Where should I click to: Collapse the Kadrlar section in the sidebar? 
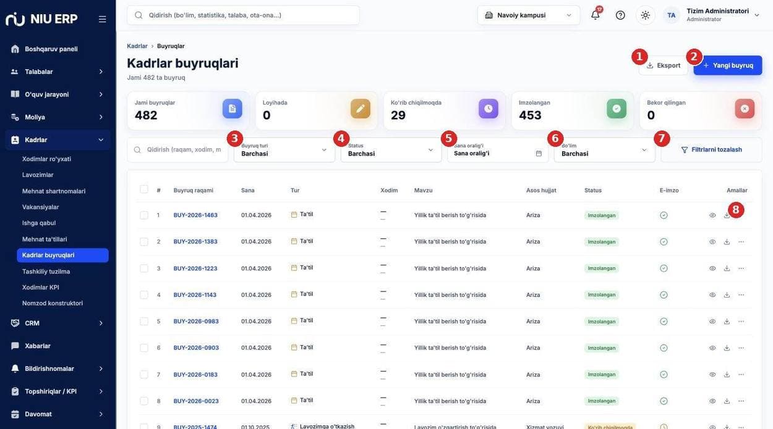tap(58, 140)
